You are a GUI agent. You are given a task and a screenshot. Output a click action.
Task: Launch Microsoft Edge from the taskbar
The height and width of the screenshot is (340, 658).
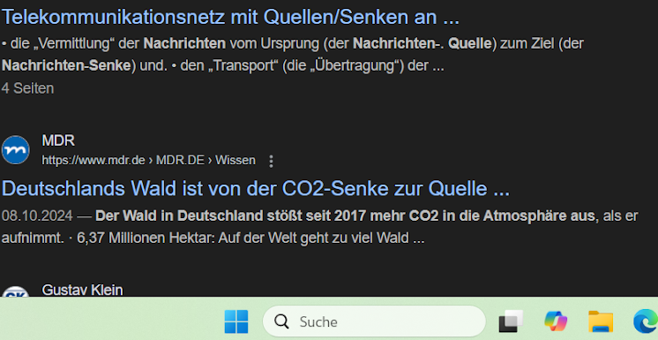click(646, 321)
